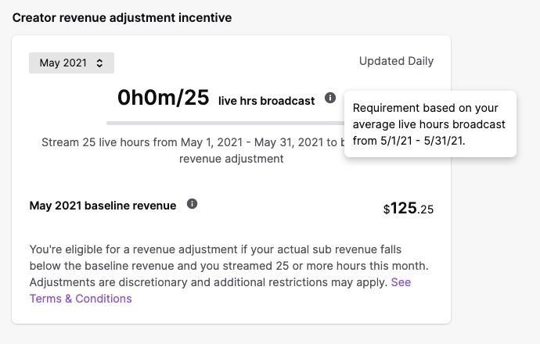The height and width of the screenshot is (344, 540).
Task: Click info icon beside live hrs broadcast
Action: pyautogui.click(x=330, y=99)
